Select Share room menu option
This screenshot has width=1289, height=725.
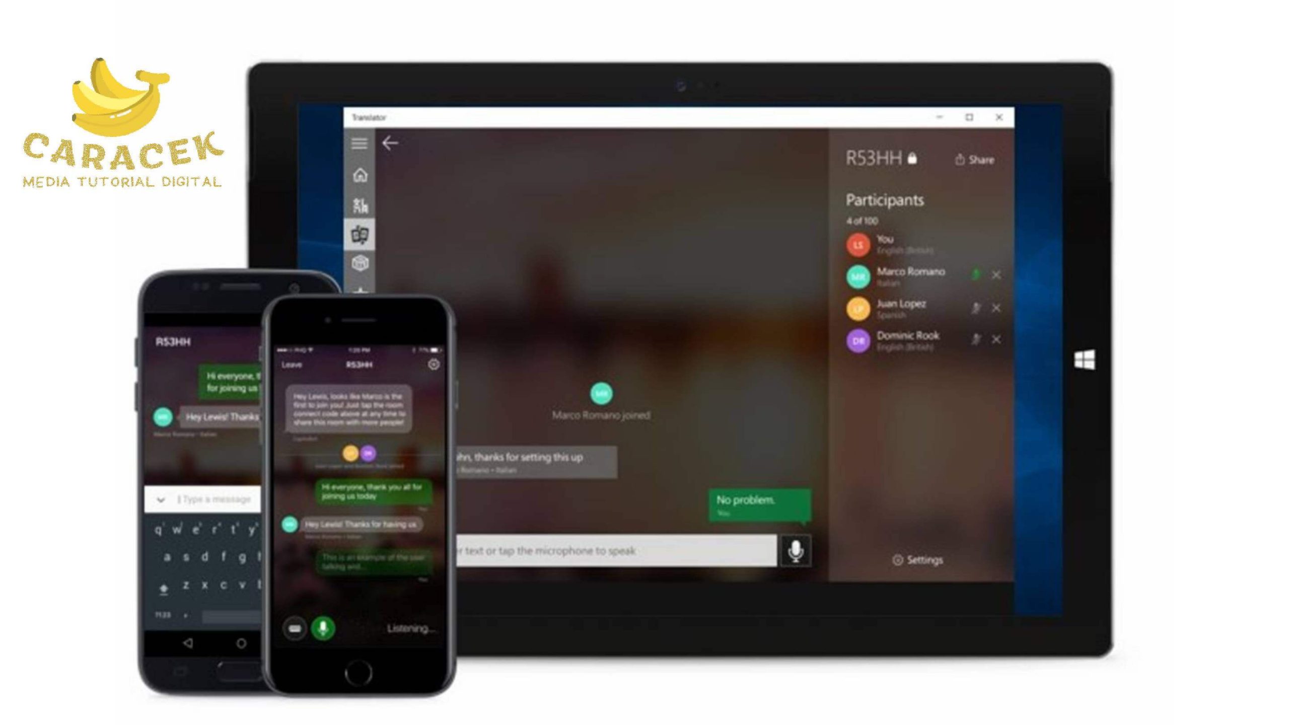click(973, 159)
